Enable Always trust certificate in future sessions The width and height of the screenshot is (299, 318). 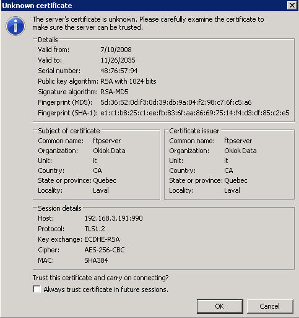point(37,289)
